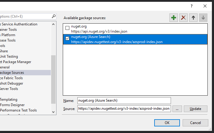The image size is (214, 133).
Task: Open Snapshot Debugger options node
Action: [x=11, y=83]
